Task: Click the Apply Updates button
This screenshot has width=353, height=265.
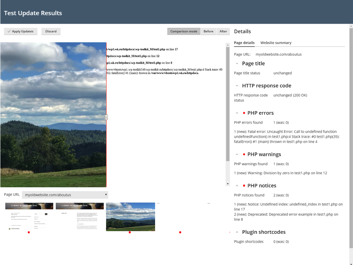Action: [x=21, y=31]
